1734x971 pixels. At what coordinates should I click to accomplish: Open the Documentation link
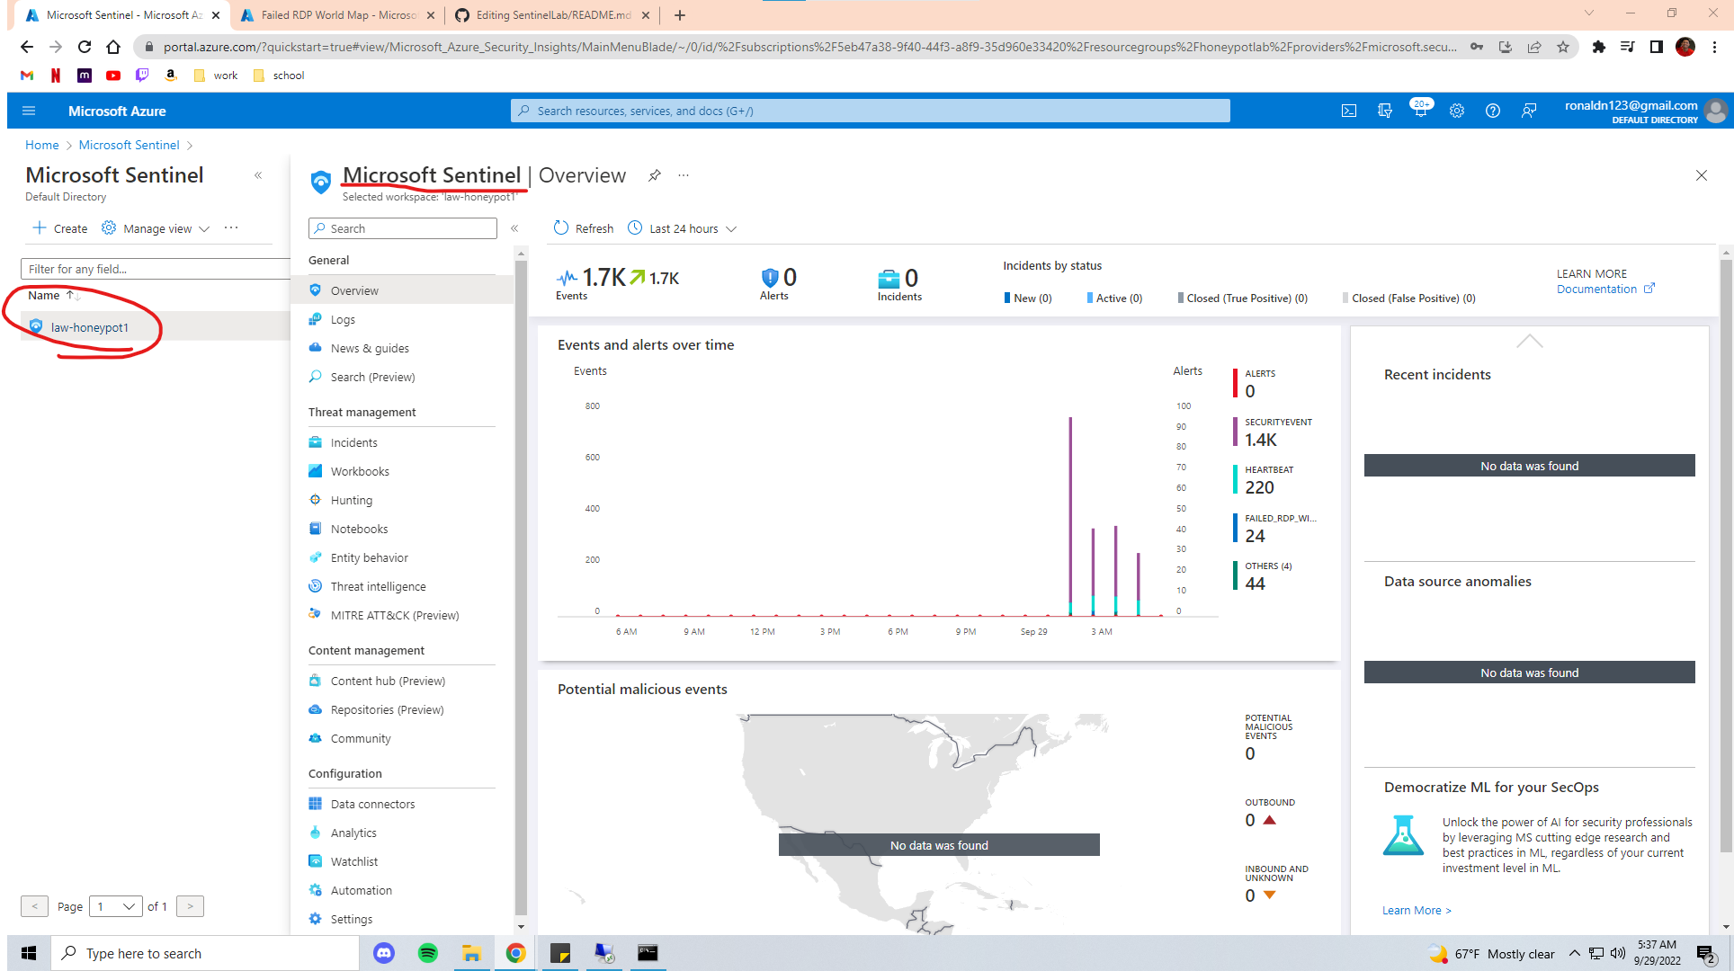(x=1596, y=289)
